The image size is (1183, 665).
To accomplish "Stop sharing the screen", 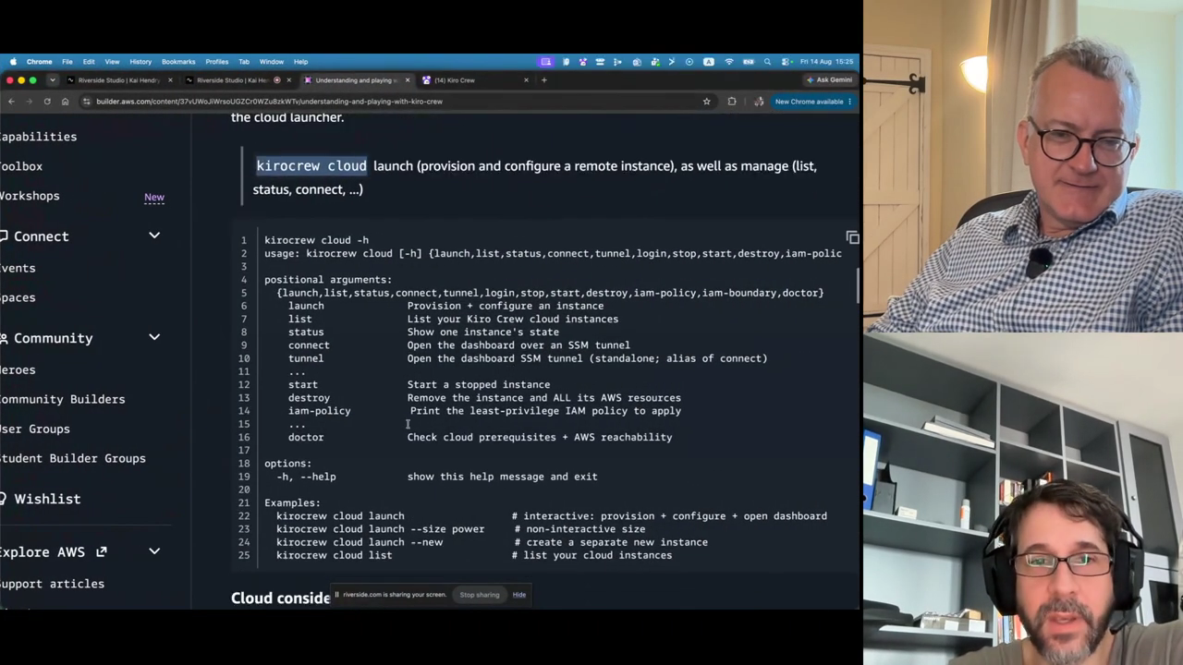I will pos(480,595).
